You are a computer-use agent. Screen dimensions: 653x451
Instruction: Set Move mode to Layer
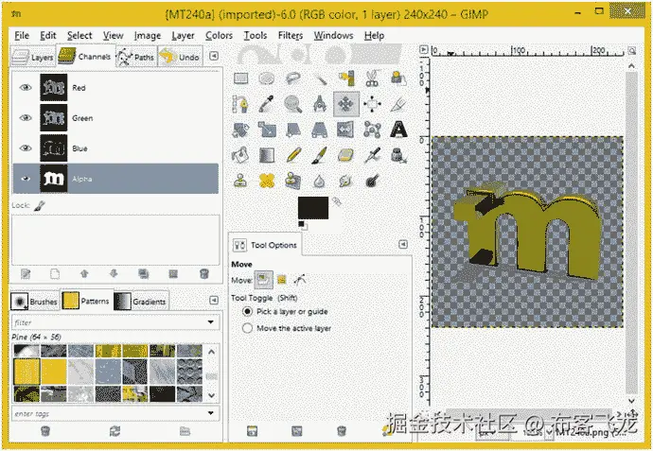(263, 280)
